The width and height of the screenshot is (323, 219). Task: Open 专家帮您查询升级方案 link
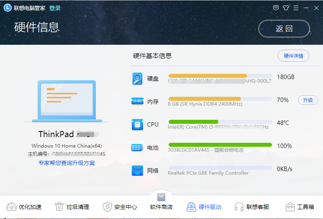[x=67, y=163]
